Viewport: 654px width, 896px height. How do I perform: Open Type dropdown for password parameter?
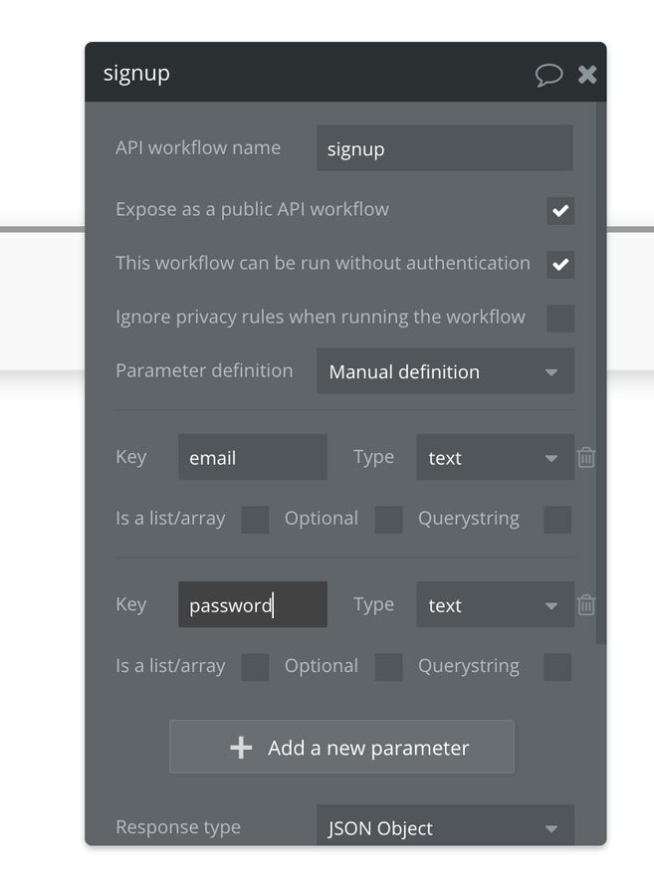(x=494, y=605)
